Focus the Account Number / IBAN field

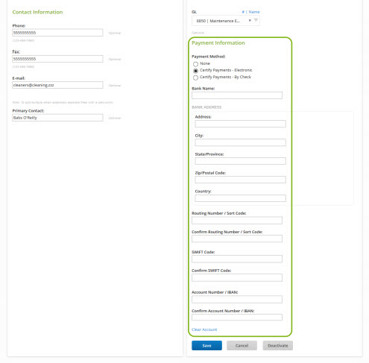point(237,299)
